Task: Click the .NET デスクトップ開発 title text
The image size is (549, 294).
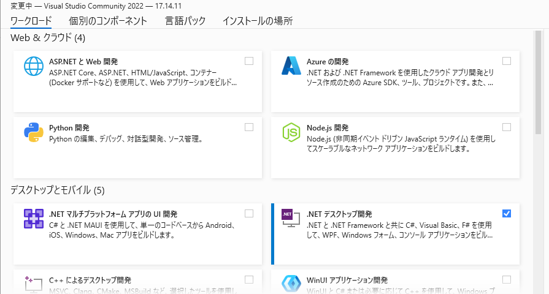Action: [x=339, y=214]
